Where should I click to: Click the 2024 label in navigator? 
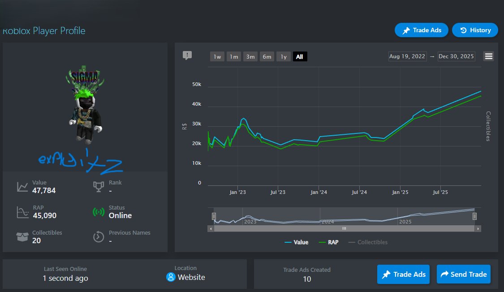(x=328, y=222)
